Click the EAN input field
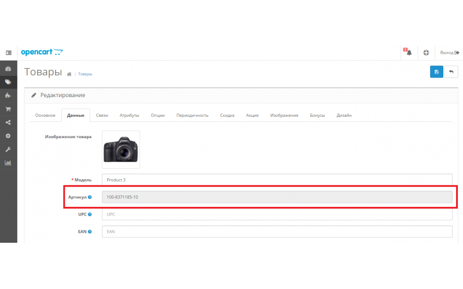 [277, 232]
